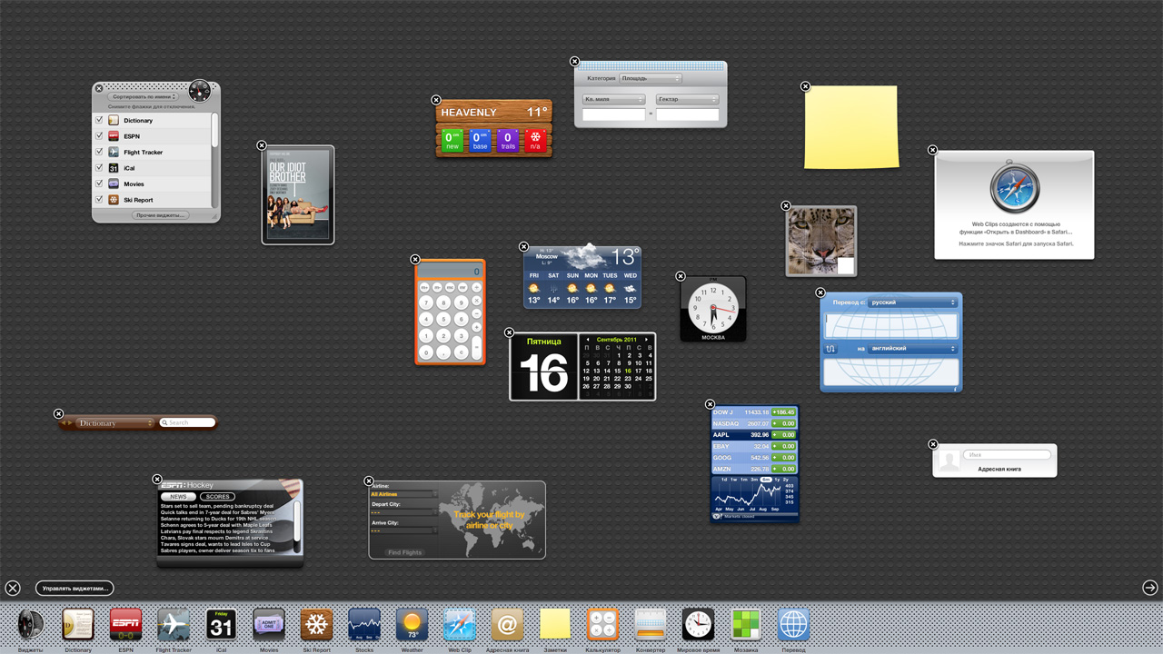
Task: Open the Сортировать по имени sort dropdown
Action: 144,96
